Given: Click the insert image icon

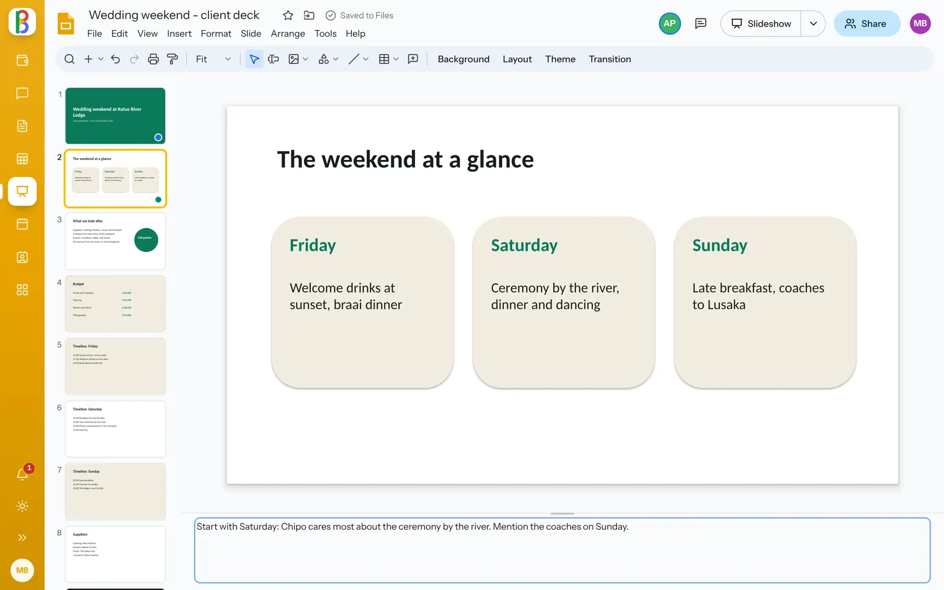Looking at the screenshot, I should point(293,59).
